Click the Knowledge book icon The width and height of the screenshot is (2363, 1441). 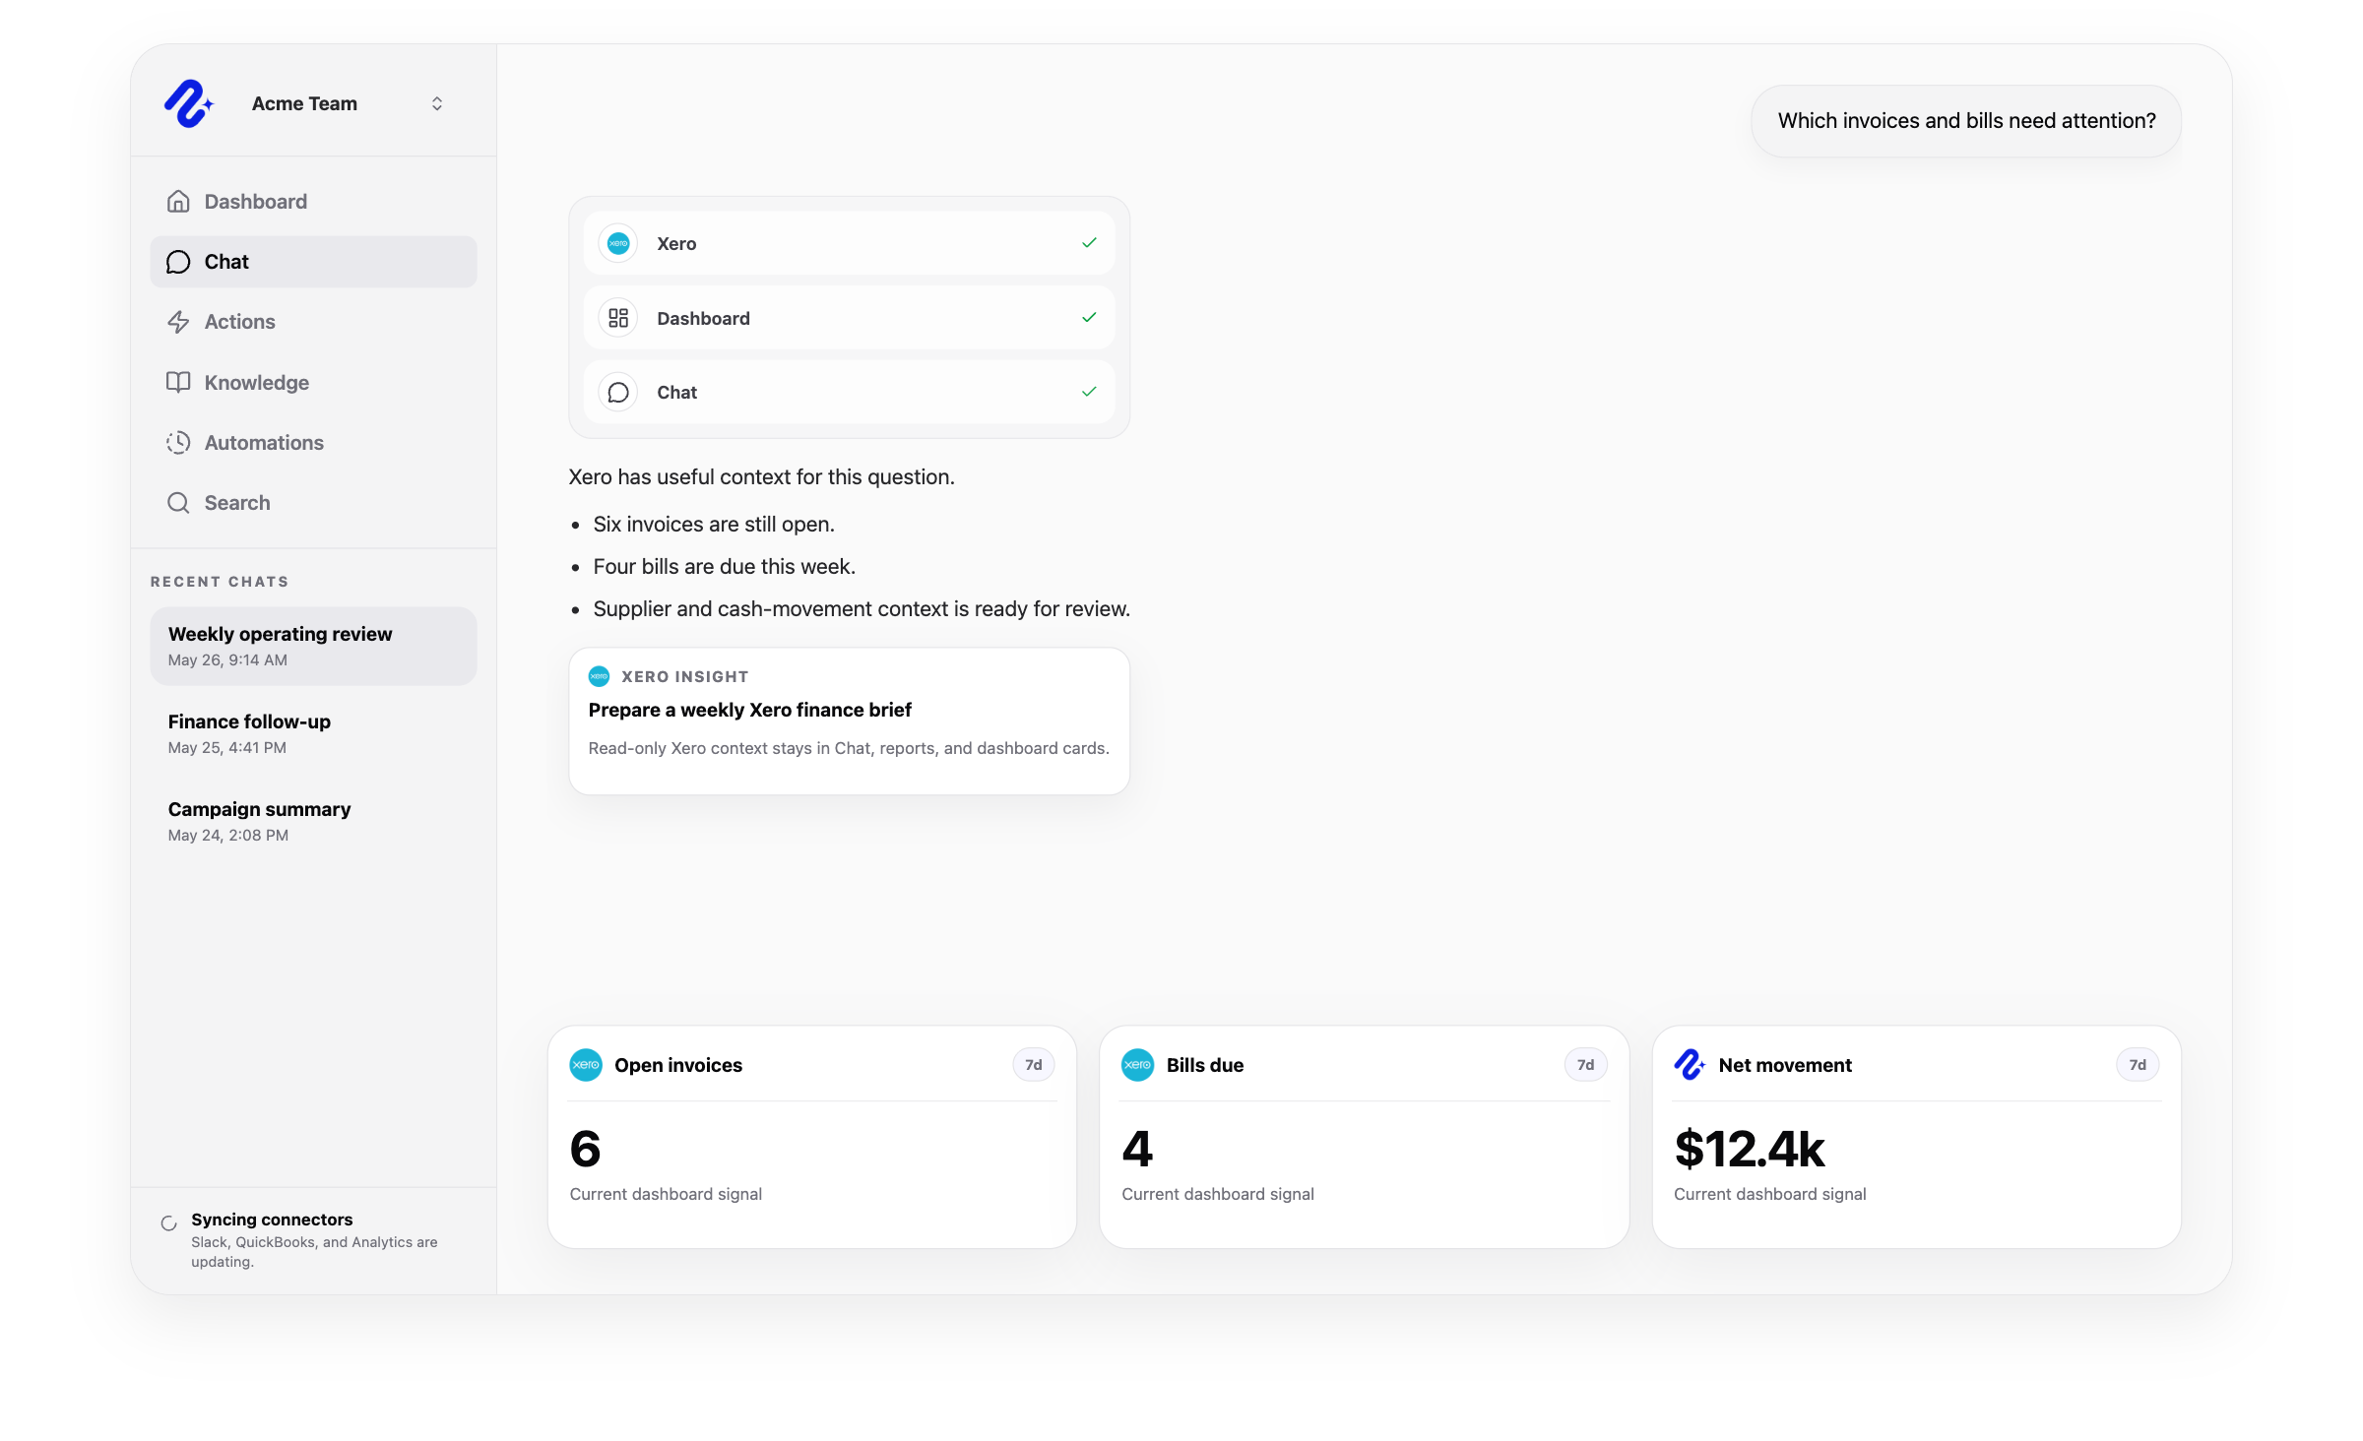[x=178, y=382]
